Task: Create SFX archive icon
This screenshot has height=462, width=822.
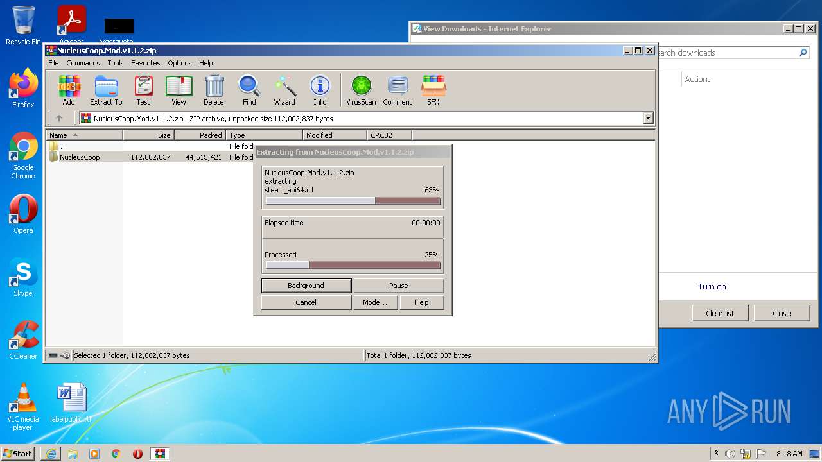Action: tap(433, 90)
